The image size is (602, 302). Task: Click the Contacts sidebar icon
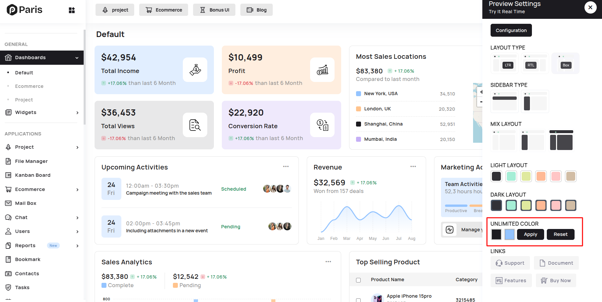[8, 274]
